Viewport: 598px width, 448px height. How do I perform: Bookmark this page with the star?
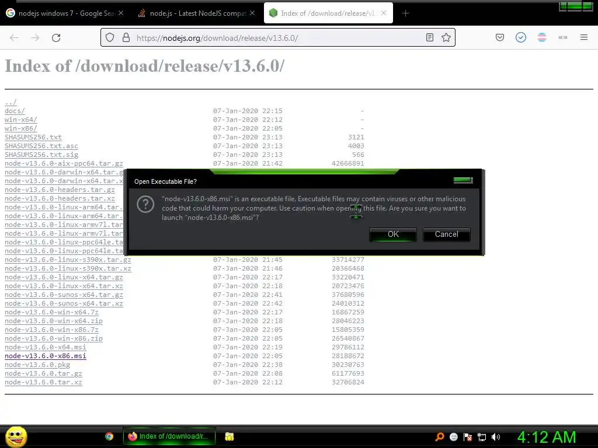point(446,37)
